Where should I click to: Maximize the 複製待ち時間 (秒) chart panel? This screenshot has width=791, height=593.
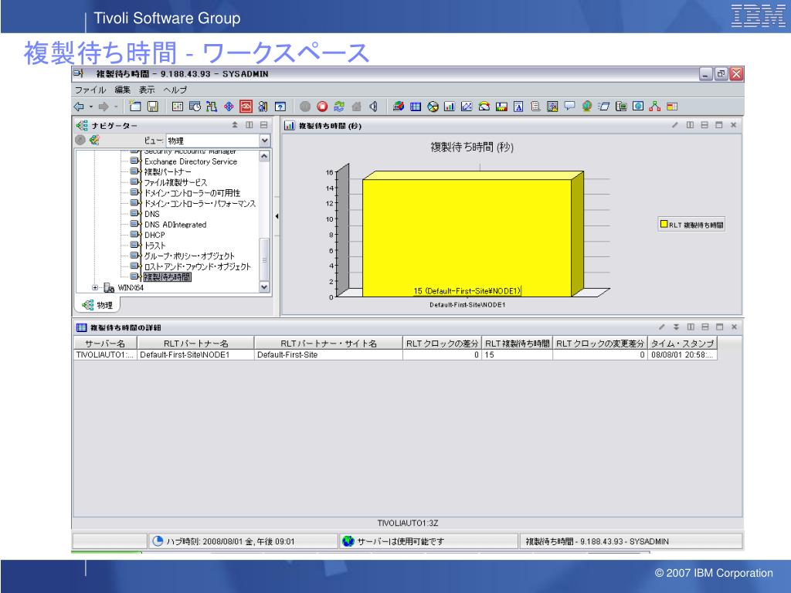(x=719, y=125)
